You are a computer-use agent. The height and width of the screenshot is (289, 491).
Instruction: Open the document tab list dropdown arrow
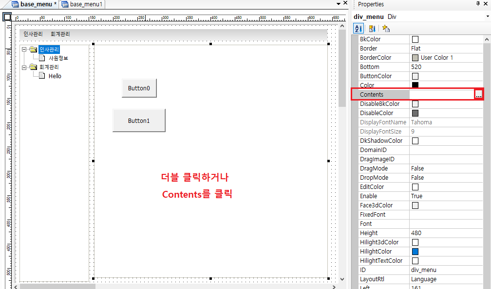point(339,4)
